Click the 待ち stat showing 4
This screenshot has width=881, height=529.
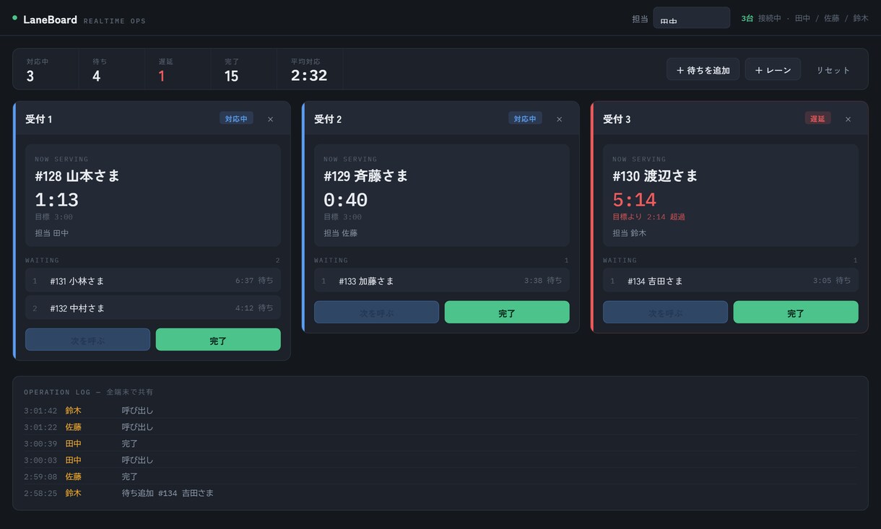coord(111,69)
